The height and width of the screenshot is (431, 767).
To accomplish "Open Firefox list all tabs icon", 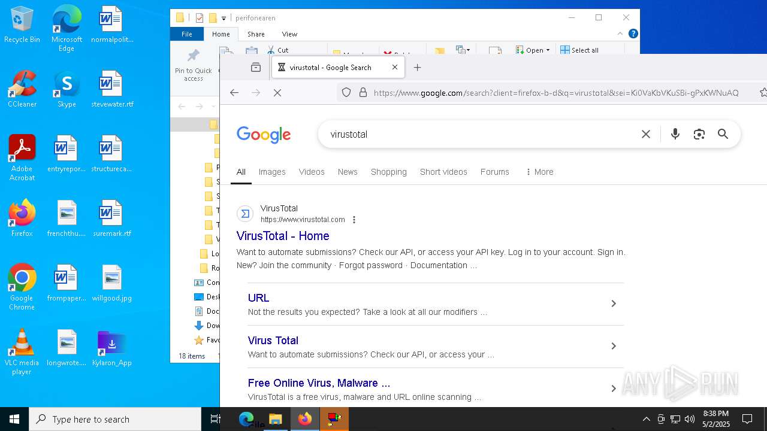I will pos(256,68).
